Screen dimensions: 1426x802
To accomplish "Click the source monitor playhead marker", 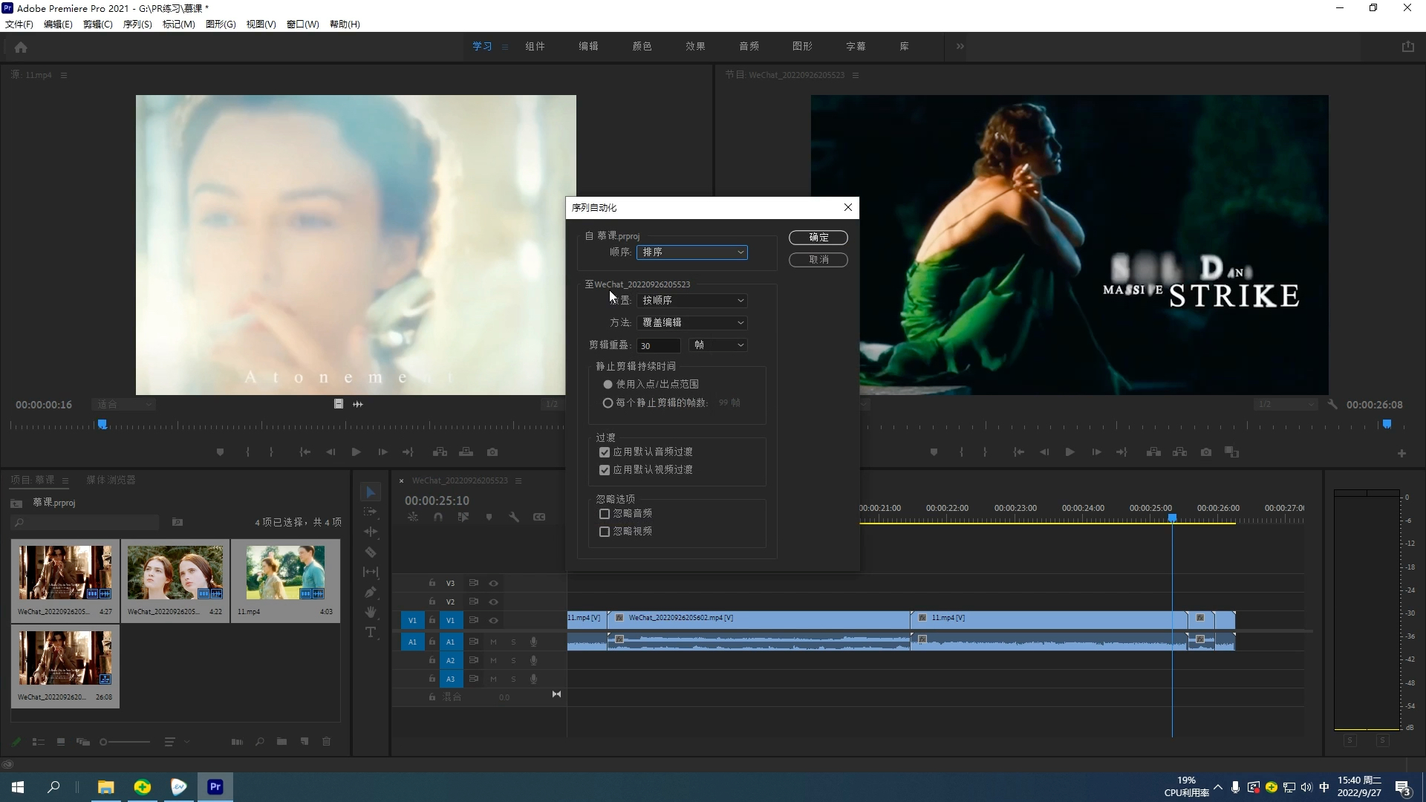I will click(x=102, y=425).
